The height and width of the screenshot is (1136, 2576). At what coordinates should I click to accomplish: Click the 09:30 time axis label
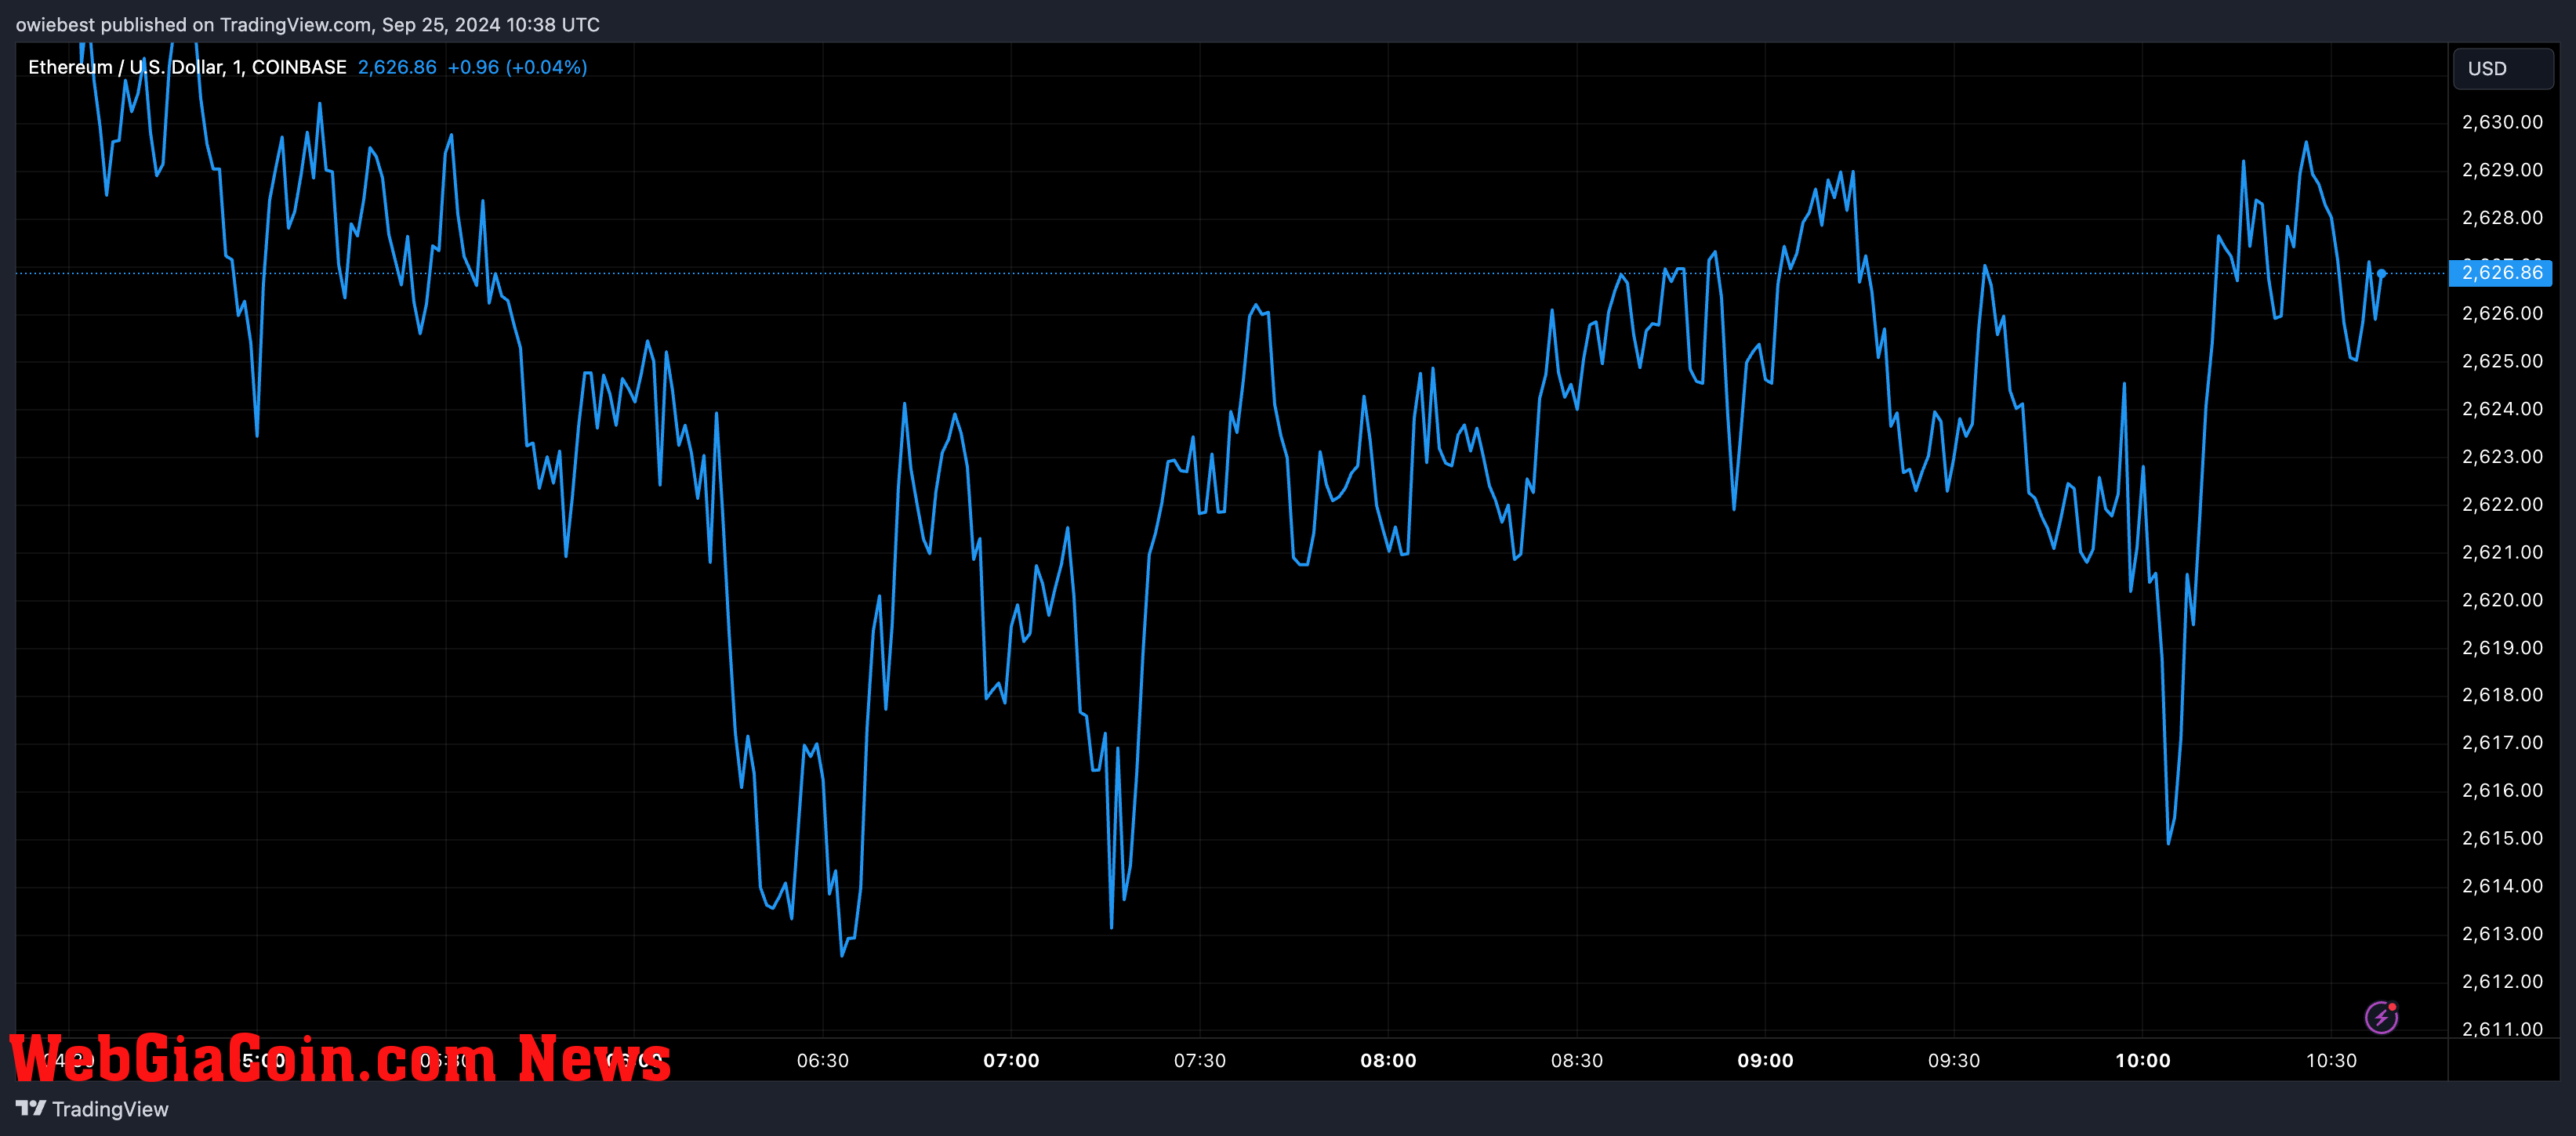(1953, 1060)
